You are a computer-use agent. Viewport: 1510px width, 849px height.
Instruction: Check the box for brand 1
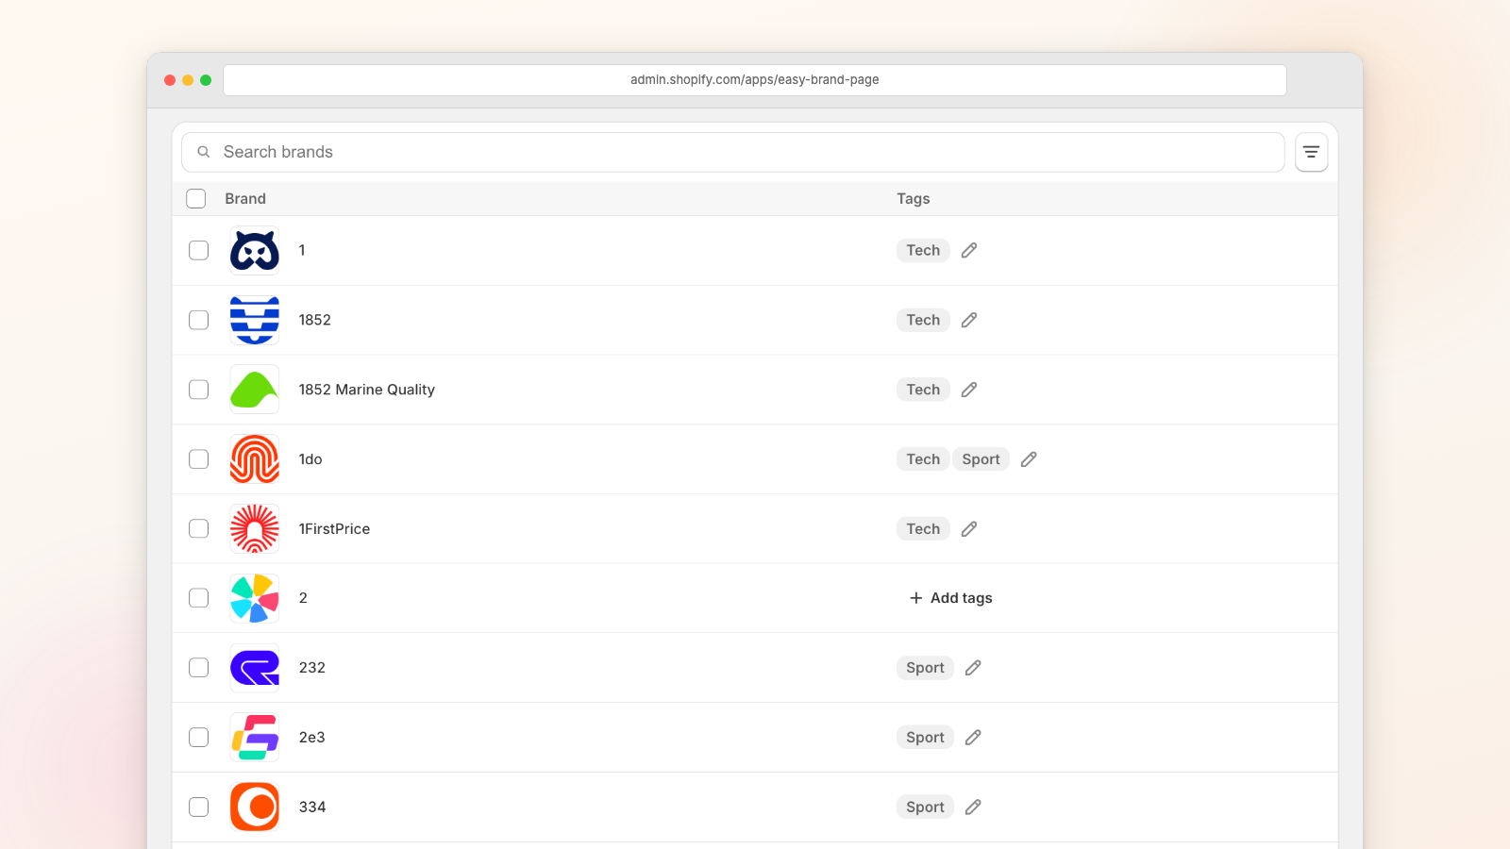198,250
